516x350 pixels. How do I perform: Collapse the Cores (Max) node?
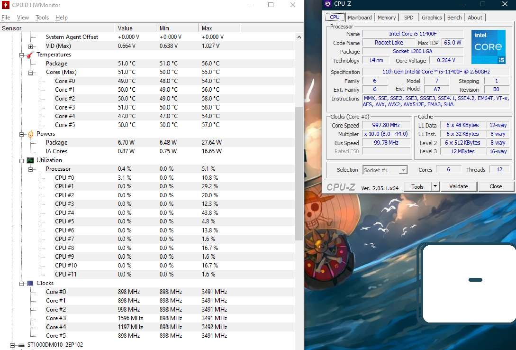pos(31,73)
